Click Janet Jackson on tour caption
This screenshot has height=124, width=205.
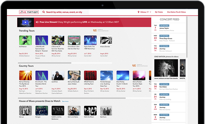click(x=166, y=78)
